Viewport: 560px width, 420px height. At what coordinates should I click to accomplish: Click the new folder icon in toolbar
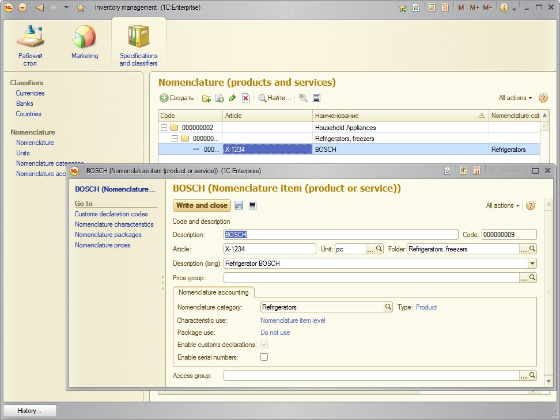coord(206,98)
